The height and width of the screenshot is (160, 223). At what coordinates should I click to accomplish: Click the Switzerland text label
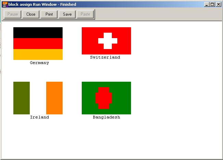point(105,58)
